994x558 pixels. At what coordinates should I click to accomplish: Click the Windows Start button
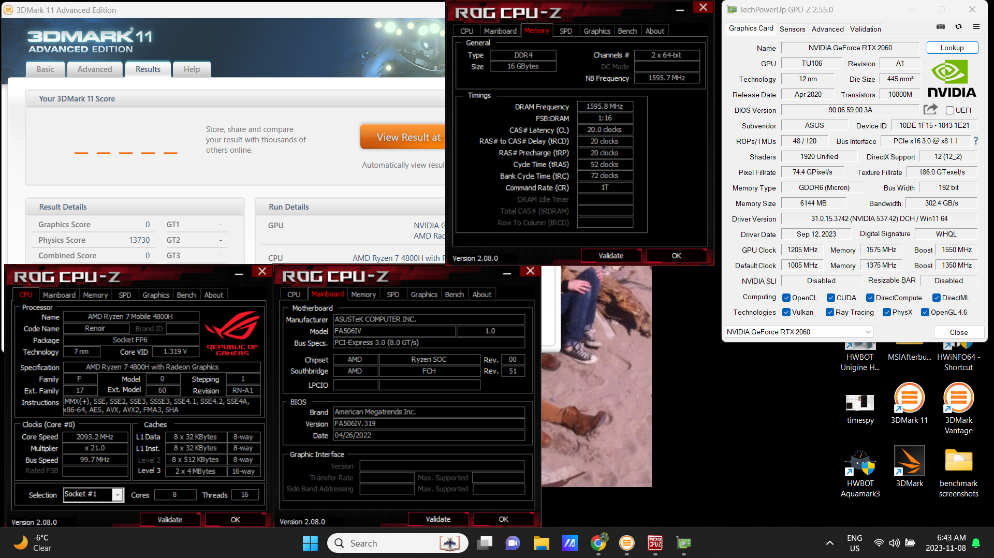click(x=310, y=543)
